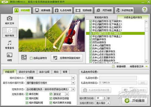Click the 相片展示时间 stepper arrows
The width and height of the screenshot is (151, 107).
click(x=105, y=98)
